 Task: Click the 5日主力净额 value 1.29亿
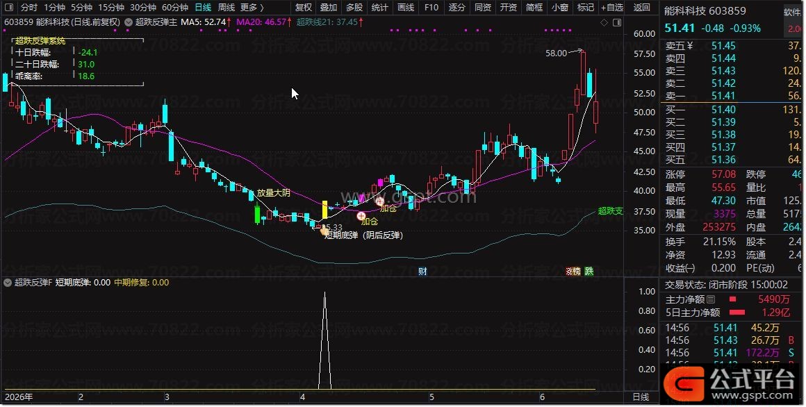tap(775, 313)
